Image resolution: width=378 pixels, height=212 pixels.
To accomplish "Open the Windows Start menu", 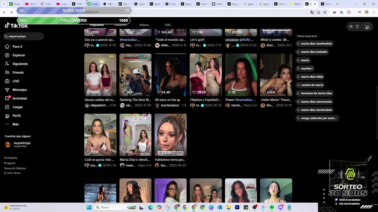I will [89, 207].
